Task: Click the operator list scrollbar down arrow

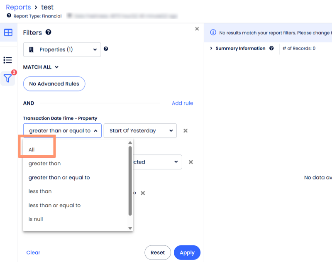Action: click(x=130, y=228)
